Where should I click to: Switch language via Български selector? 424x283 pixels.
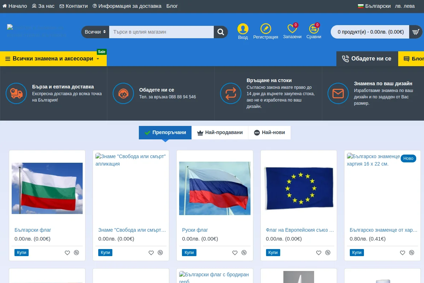coord(374,6)
